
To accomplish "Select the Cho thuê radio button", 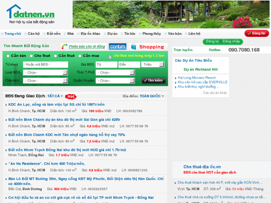I will [x=31, y=56].
